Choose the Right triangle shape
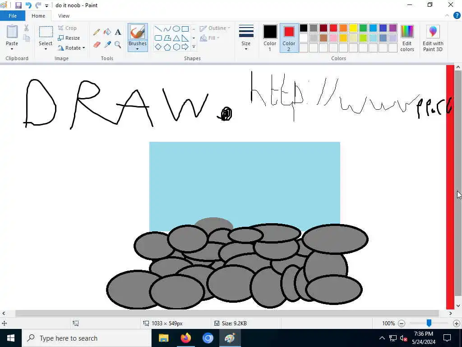This screenshot has width=462, height=347. coord(185,38)
